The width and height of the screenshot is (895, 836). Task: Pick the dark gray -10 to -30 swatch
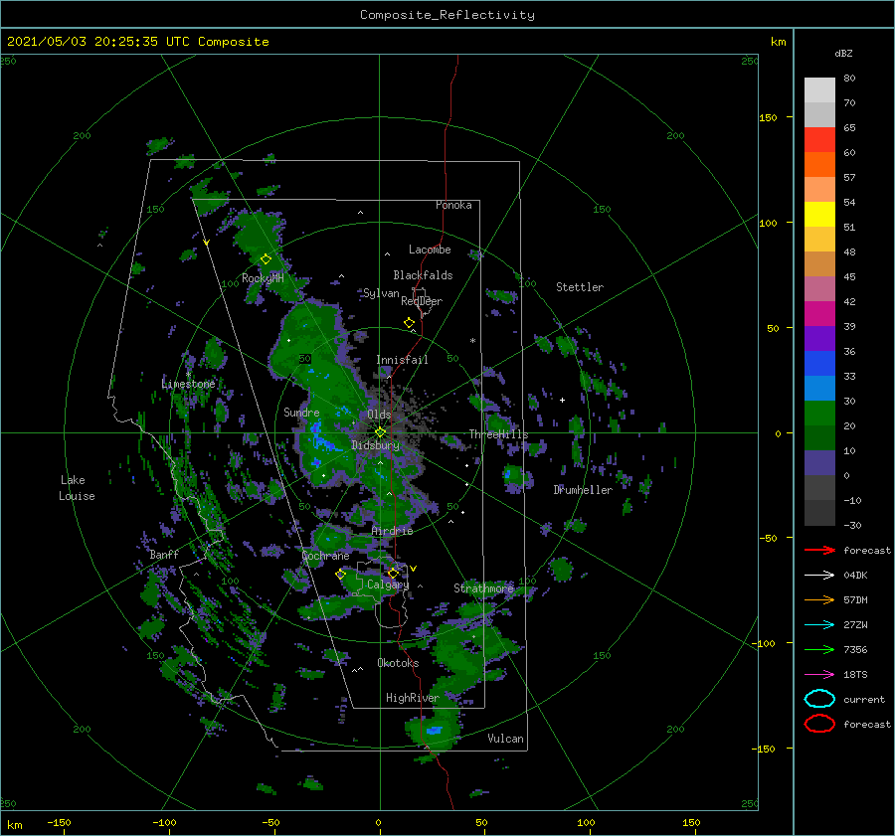point(819,513)
